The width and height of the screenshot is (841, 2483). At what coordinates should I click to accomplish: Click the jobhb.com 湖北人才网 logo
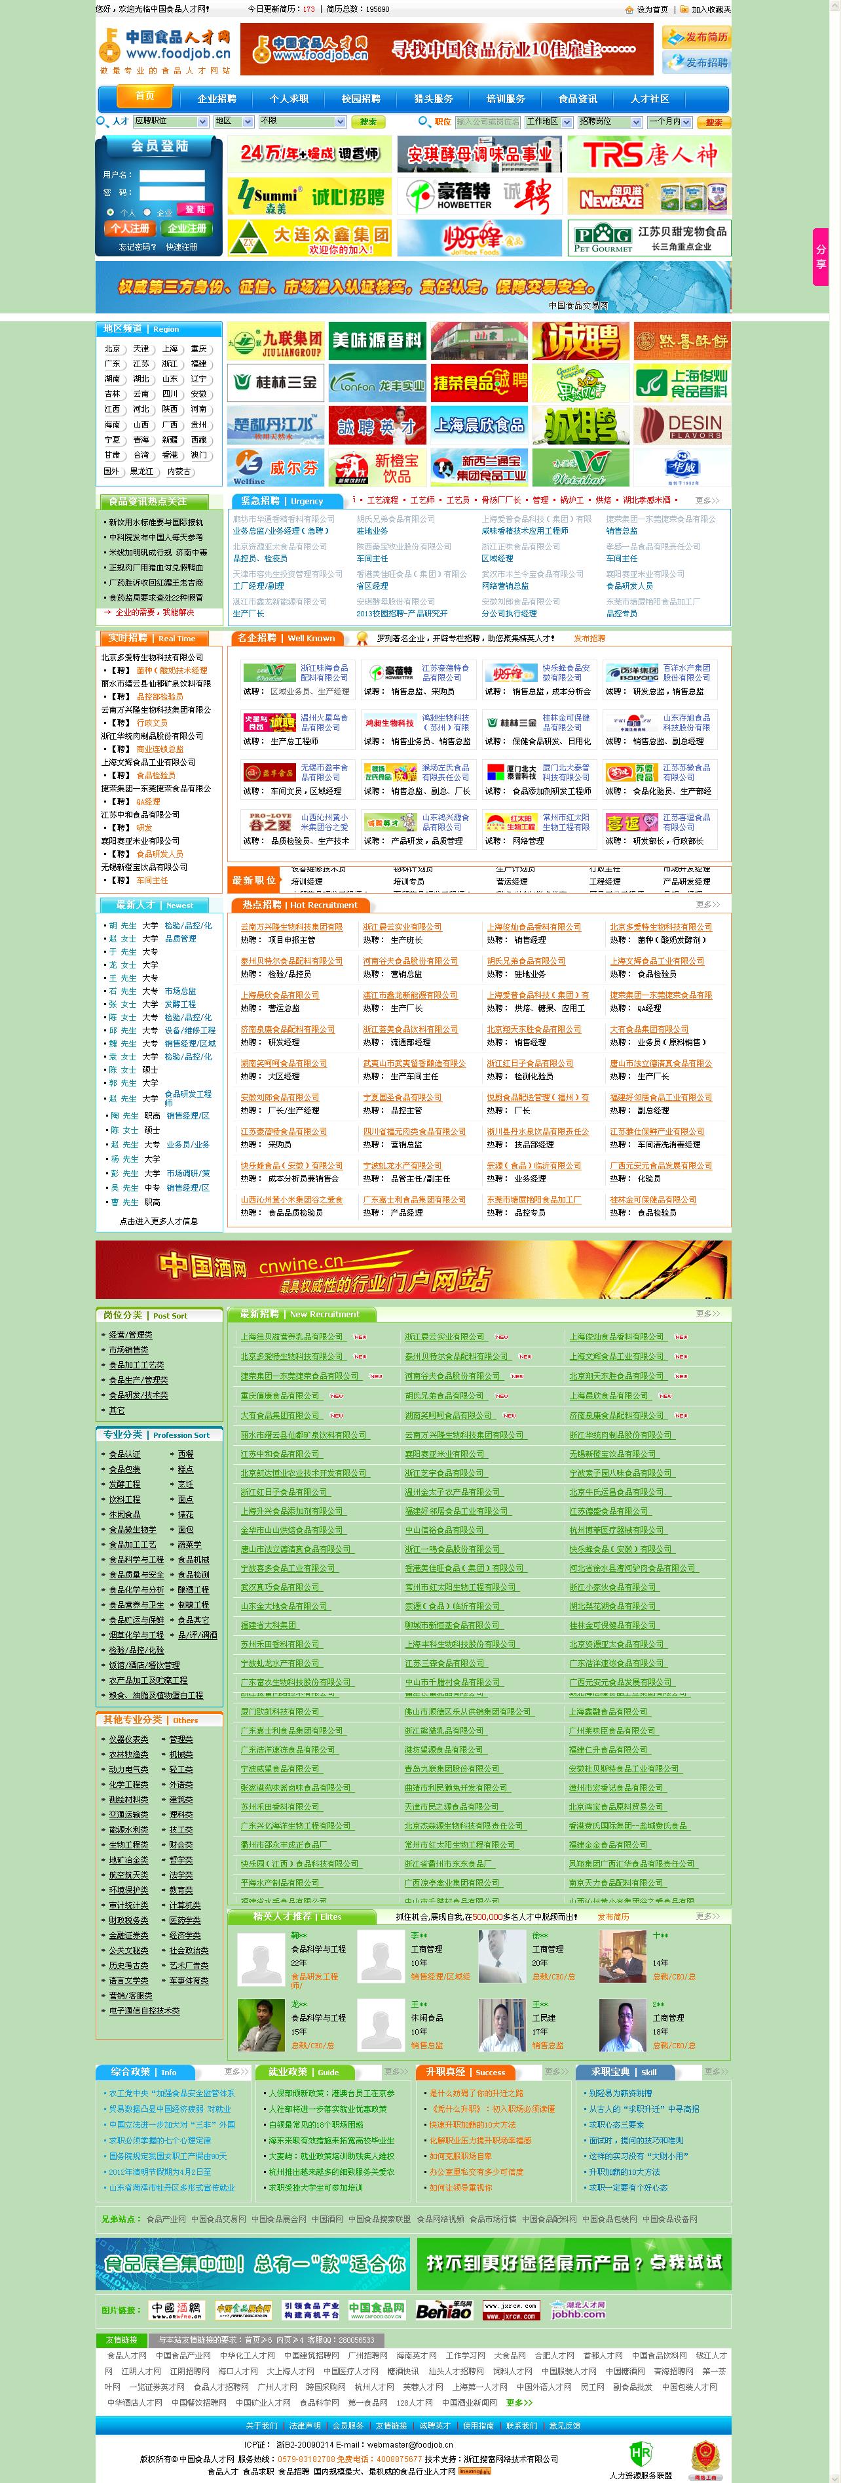[x=578, y=2311]
